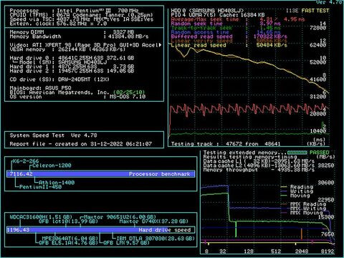Click the System Speed Test Ver 4.78 title
This screenshot has width=344, height=258.
[x=53, y=135]
